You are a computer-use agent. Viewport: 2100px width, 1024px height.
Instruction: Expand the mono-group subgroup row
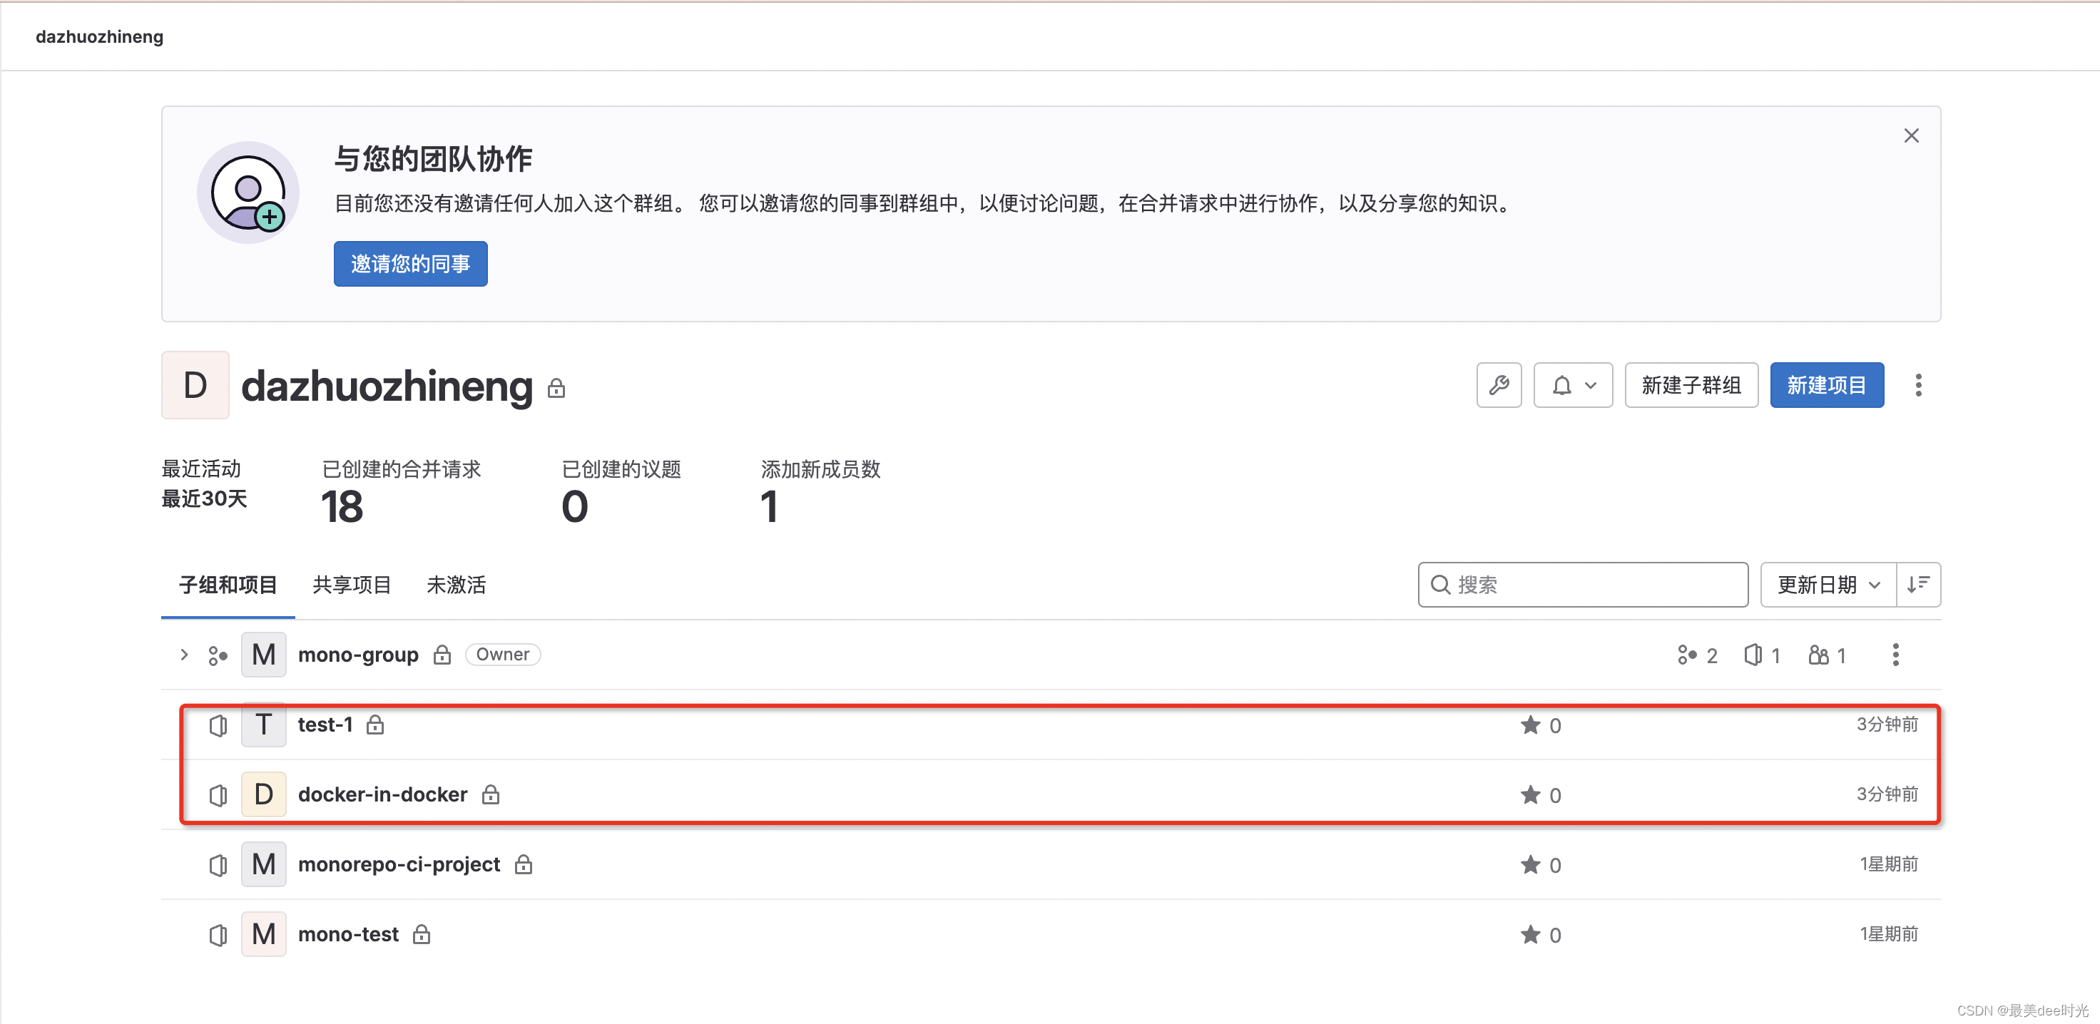[x=183, y=655]
